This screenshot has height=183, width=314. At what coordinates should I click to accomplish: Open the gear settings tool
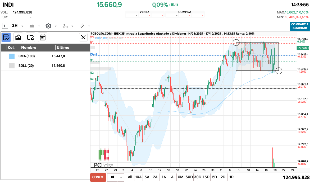pos(48,26)
